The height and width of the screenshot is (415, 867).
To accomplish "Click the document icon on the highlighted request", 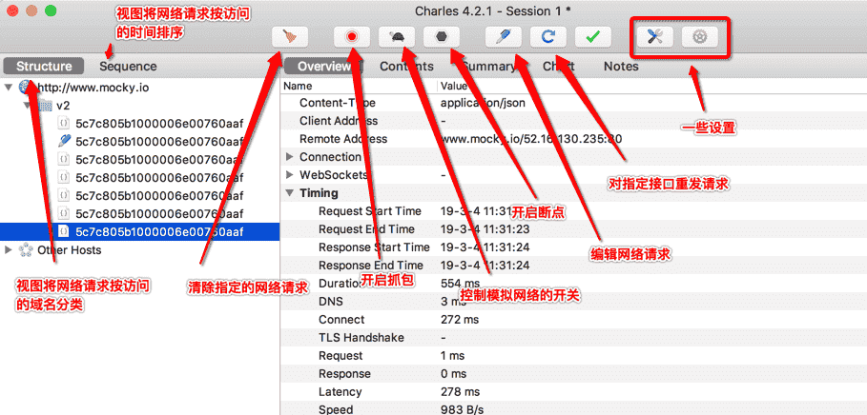I will pos(64,231).
